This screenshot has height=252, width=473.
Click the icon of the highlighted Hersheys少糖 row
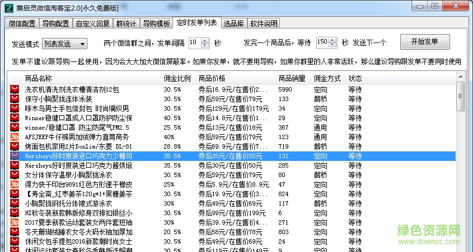coord(15,156)
